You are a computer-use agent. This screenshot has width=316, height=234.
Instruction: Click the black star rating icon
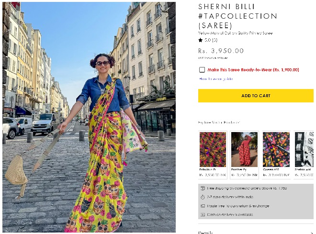[201, 40]
